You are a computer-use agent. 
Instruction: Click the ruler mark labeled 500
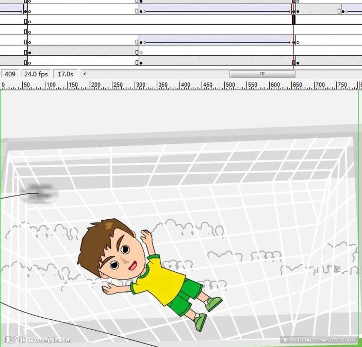click(x=230, y=85)
